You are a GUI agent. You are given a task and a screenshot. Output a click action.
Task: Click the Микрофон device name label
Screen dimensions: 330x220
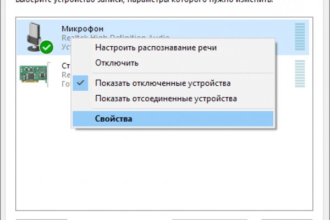point(82,28)
